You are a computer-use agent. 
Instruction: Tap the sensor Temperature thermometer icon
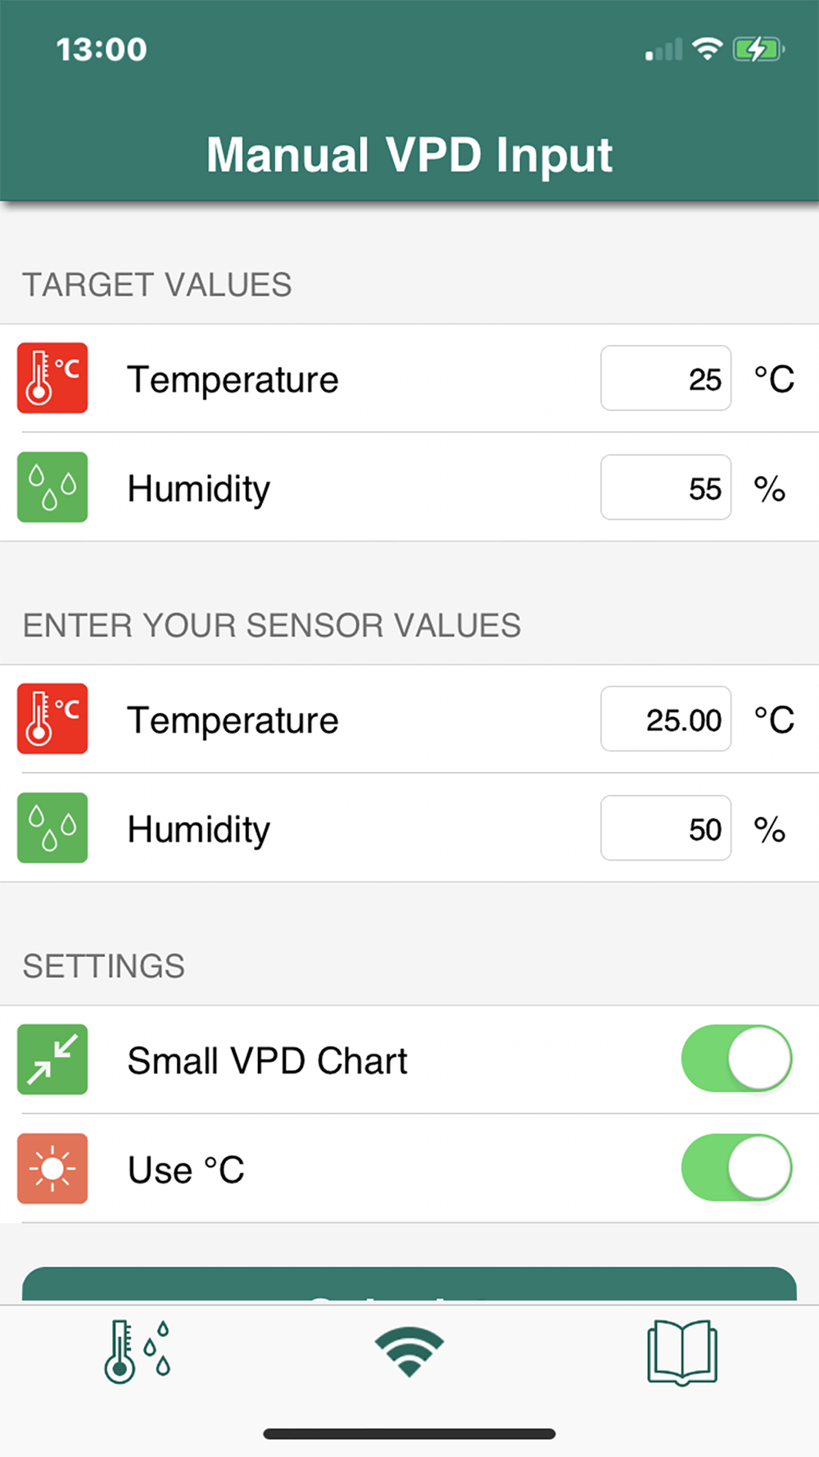[52, 719]
